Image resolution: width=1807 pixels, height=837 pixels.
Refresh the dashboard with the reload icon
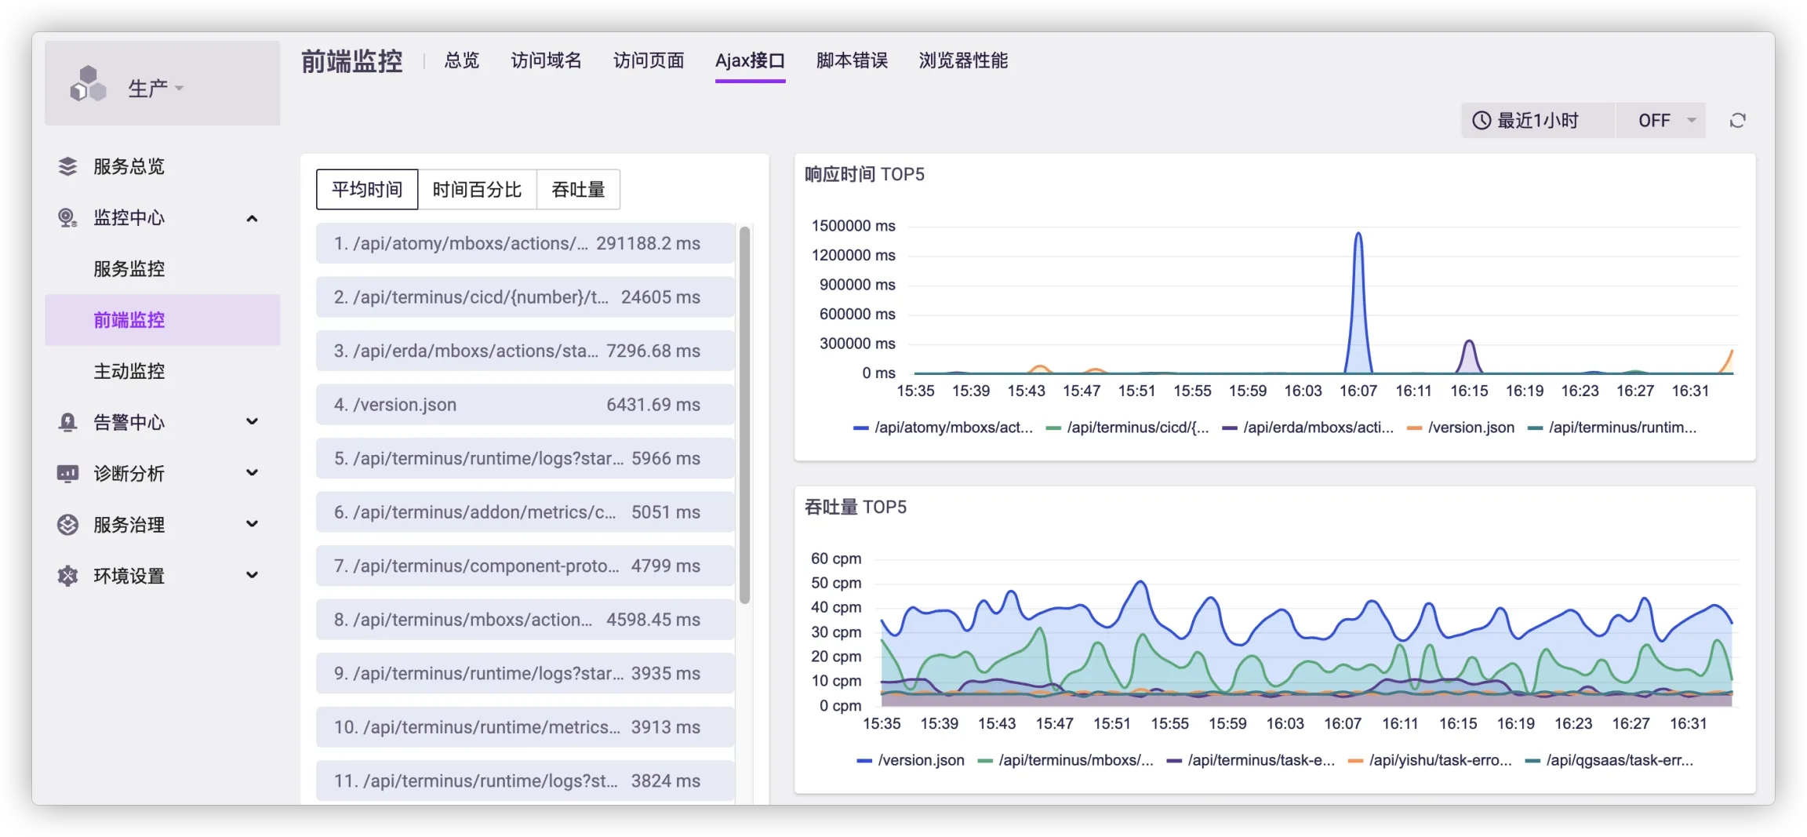(x=1738, y=121)
